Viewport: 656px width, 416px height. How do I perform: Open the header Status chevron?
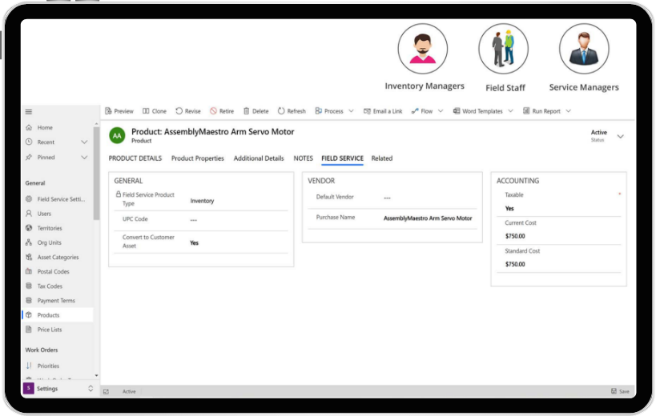coord(620,136)
